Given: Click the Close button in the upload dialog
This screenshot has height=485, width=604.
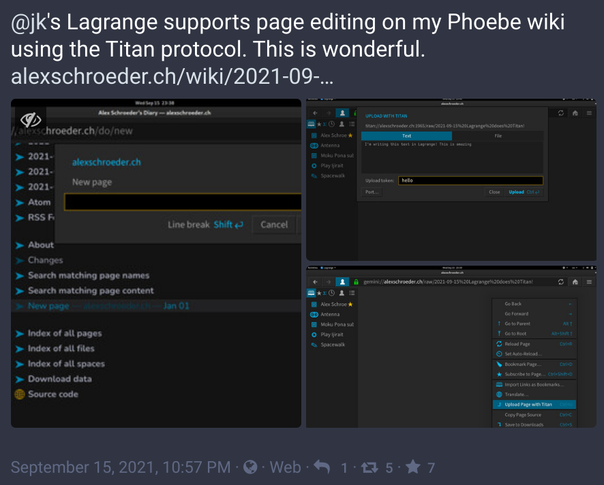Looking at the screenshot, I should [494, 192].
